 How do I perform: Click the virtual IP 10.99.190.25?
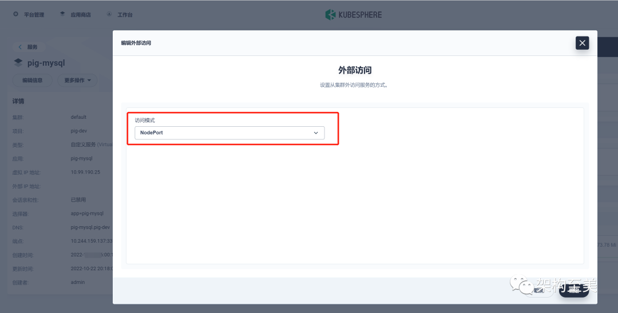pos(85,172)
